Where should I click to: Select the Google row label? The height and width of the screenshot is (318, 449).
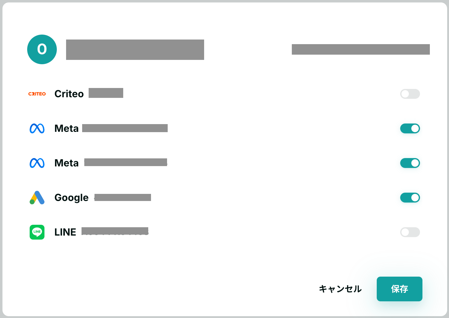coord(72,198)
